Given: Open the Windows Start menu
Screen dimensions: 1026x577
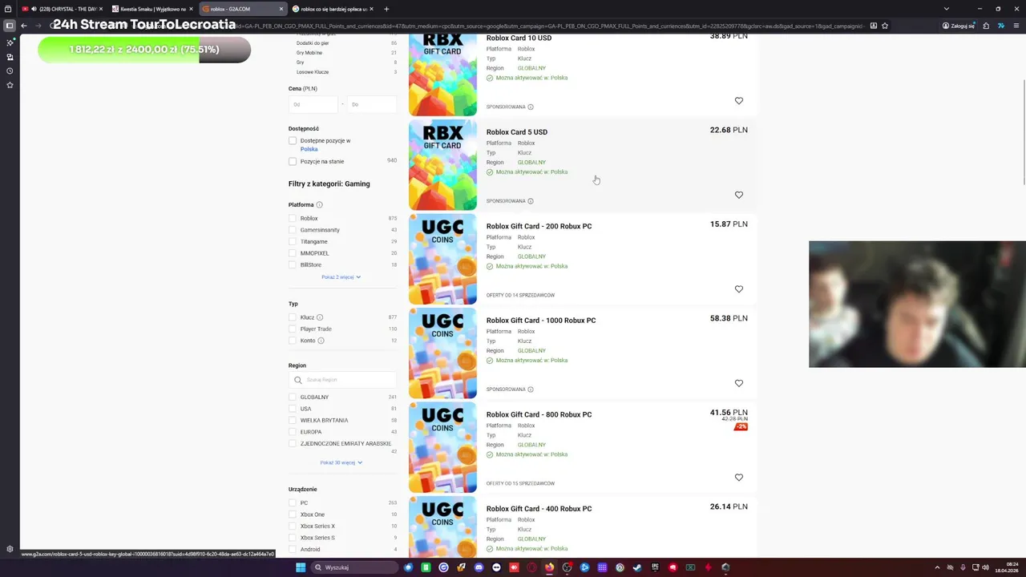Looking at the screenshot, I should click(x=301, y=567).
